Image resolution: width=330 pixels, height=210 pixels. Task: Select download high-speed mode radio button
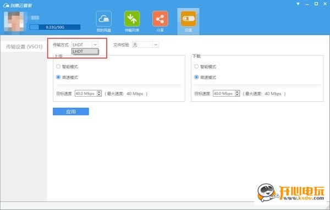point(196,77)
